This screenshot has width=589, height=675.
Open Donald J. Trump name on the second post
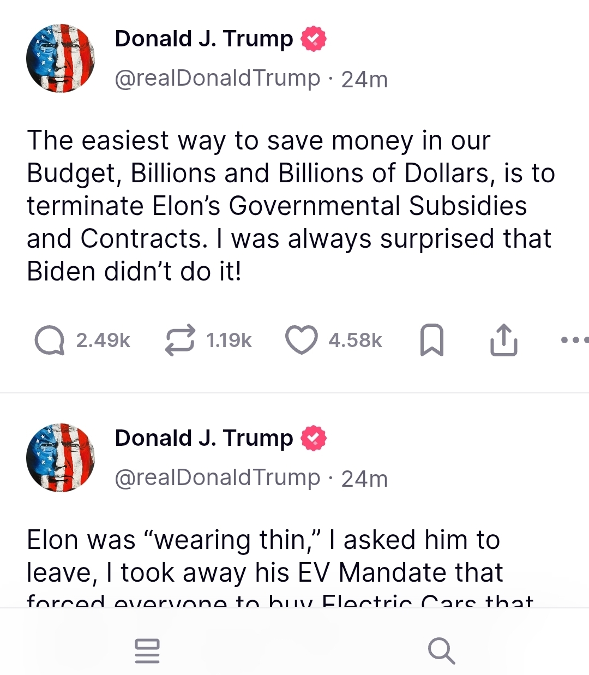click(204, 439)
